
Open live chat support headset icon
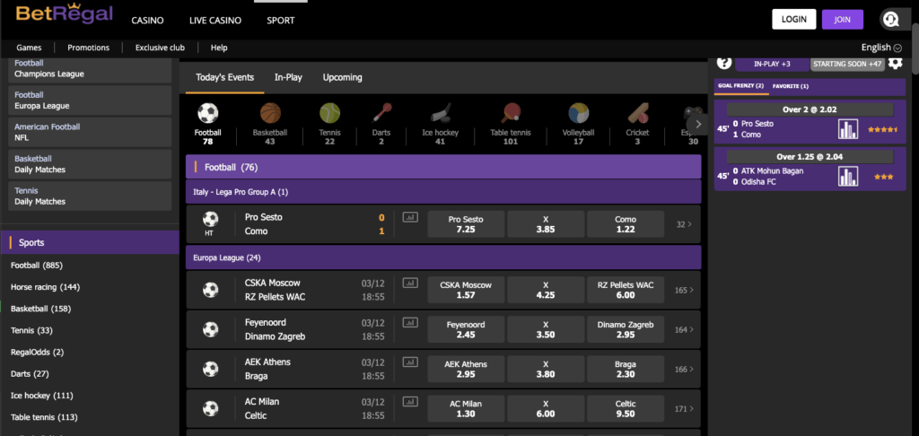tap(891, 20)
